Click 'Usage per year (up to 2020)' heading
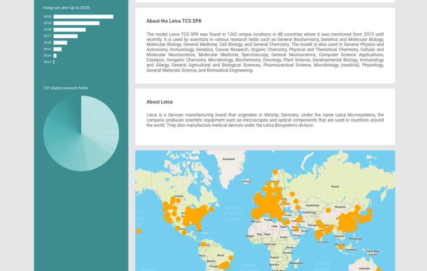This screenshot has width=427, height=271. click(66, 7)
